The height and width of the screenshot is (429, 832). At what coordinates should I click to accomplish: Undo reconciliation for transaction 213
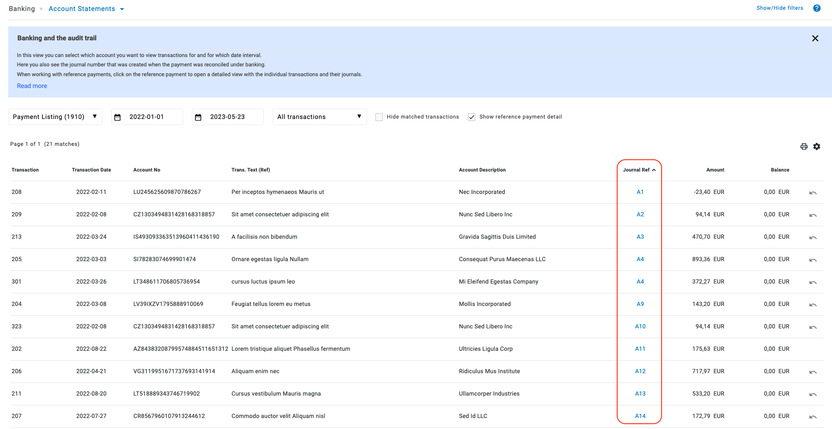813,238
